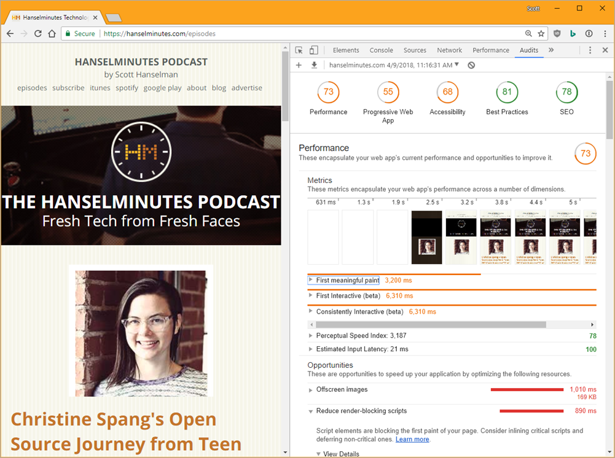Show more DevTools tabs chevron
The height and width of the screenshot is (458, 615).
coord(551,50)
